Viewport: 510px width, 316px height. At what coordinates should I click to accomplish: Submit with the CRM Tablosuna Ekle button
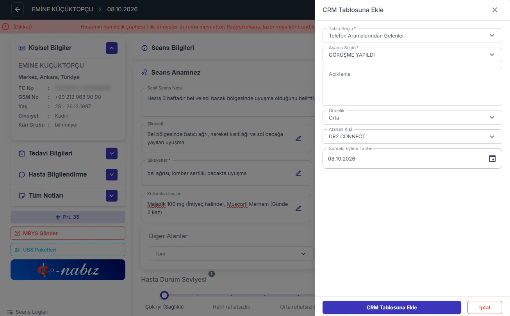point(392,307)
